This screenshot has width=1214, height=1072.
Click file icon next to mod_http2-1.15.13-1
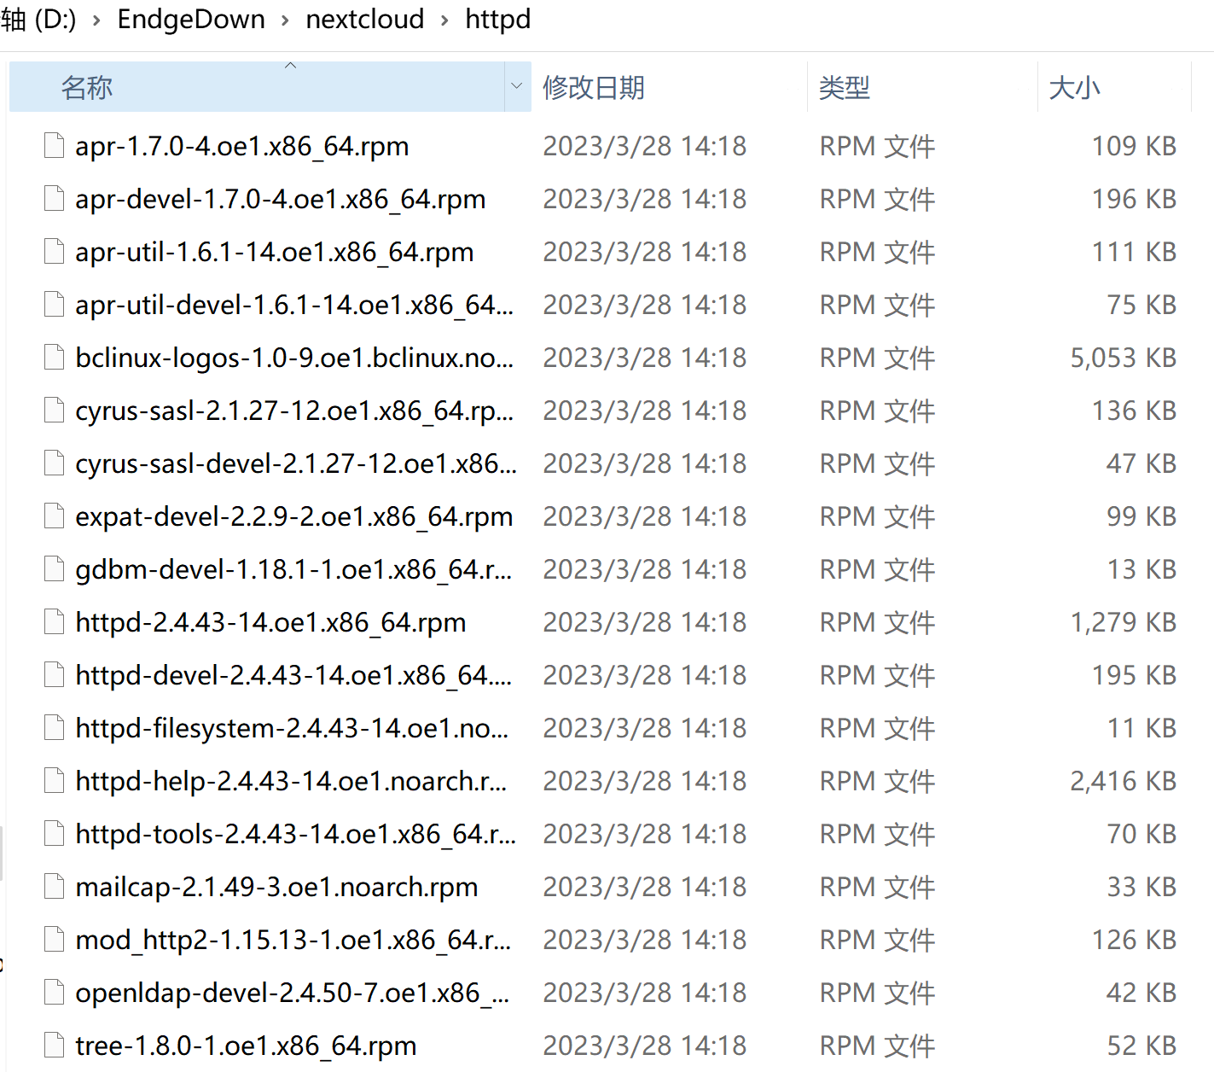(x=54, y=940)
